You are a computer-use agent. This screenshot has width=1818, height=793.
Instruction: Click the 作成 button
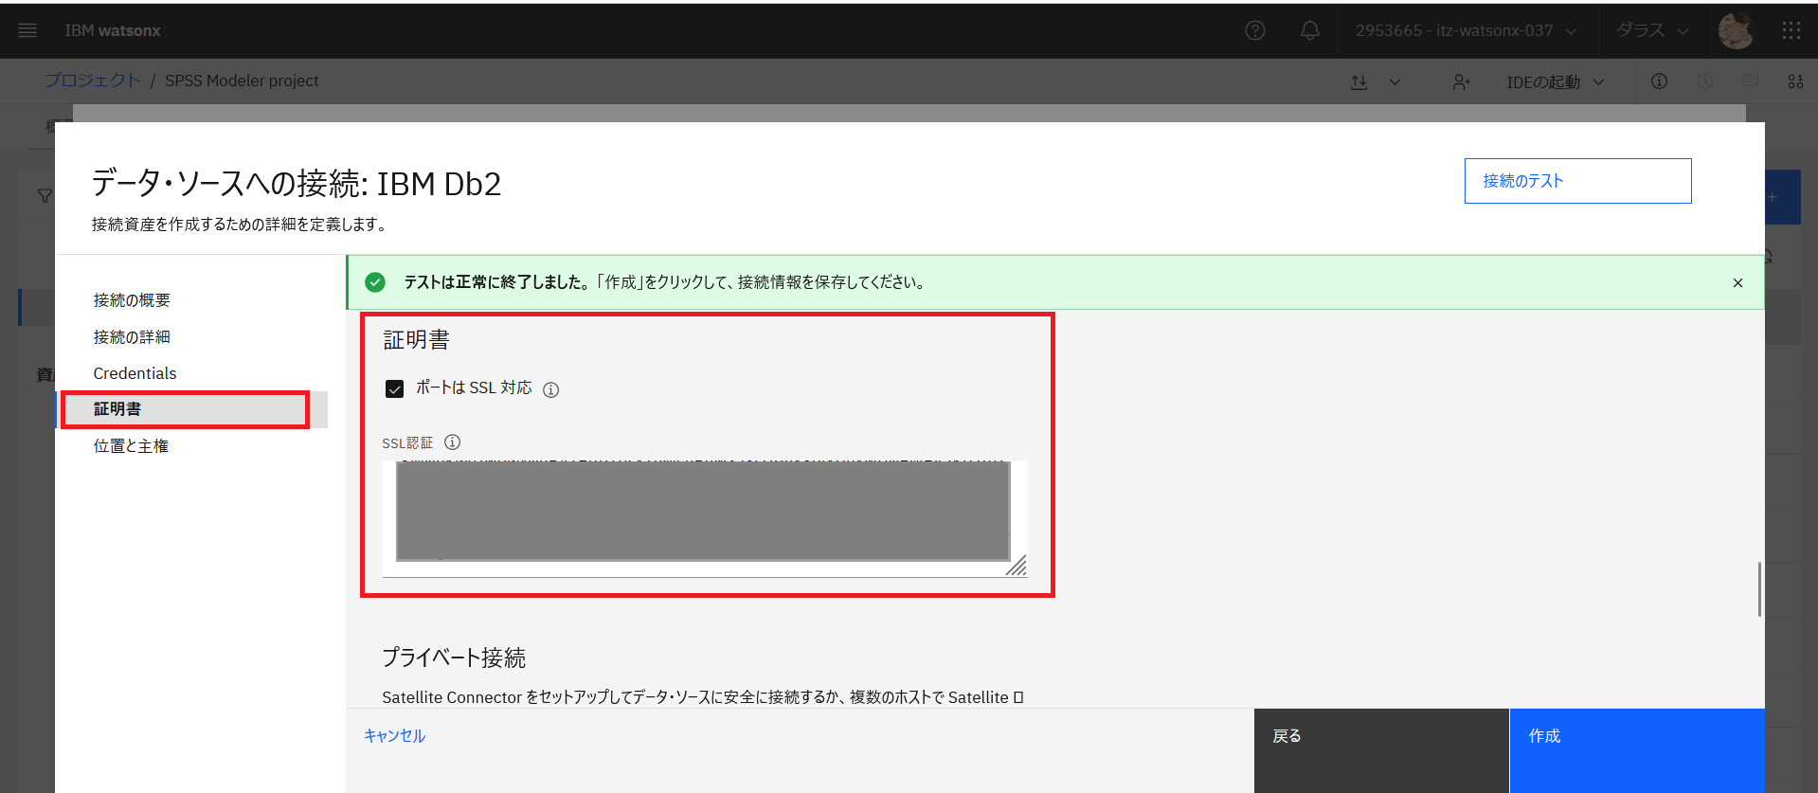pos(1637,750)
